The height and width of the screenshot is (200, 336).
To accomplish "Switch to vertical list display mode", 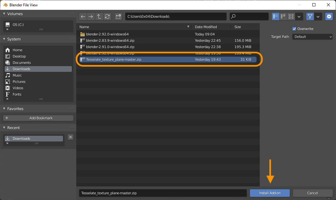I will point(276,16).
